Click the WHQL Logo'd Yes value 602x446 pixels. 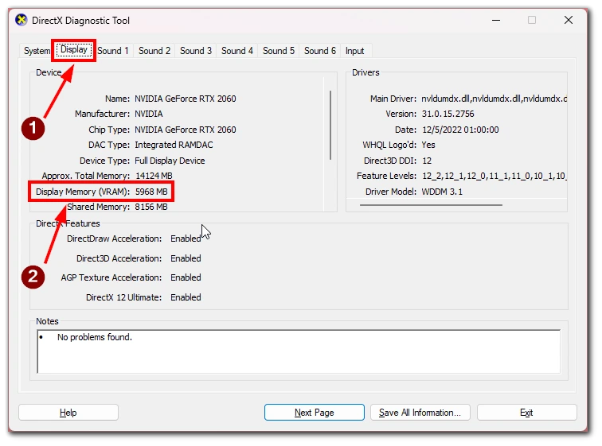coord(428,145)
